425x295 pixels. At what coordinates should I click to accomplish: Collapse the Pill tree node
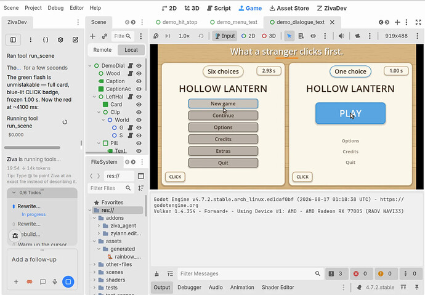pos(99,143)
